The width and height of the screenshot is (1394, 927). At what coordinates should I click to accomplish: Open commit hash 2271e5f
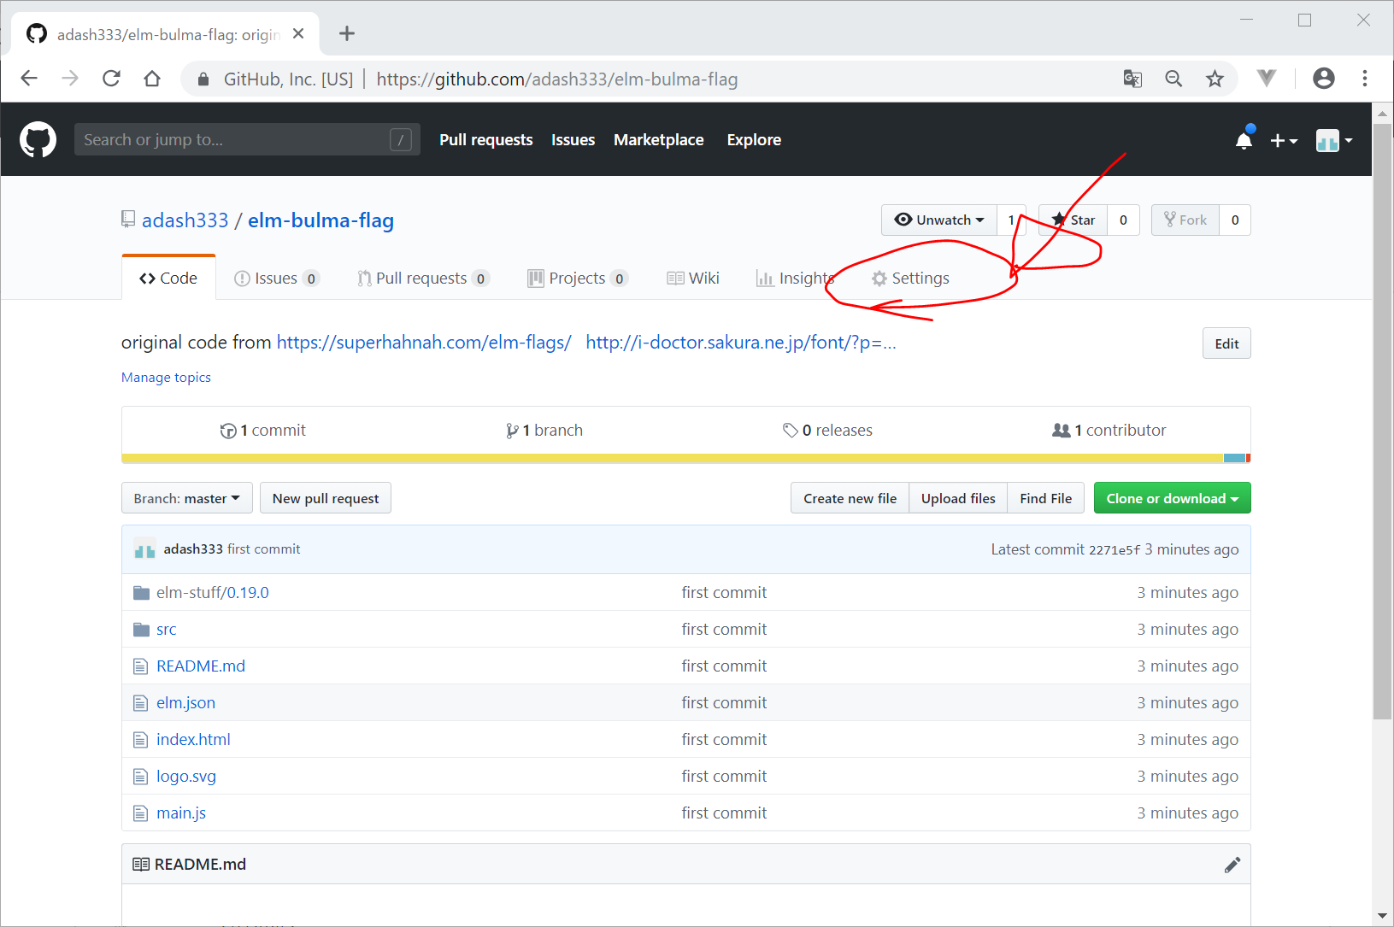click(x=1115, y=550)
